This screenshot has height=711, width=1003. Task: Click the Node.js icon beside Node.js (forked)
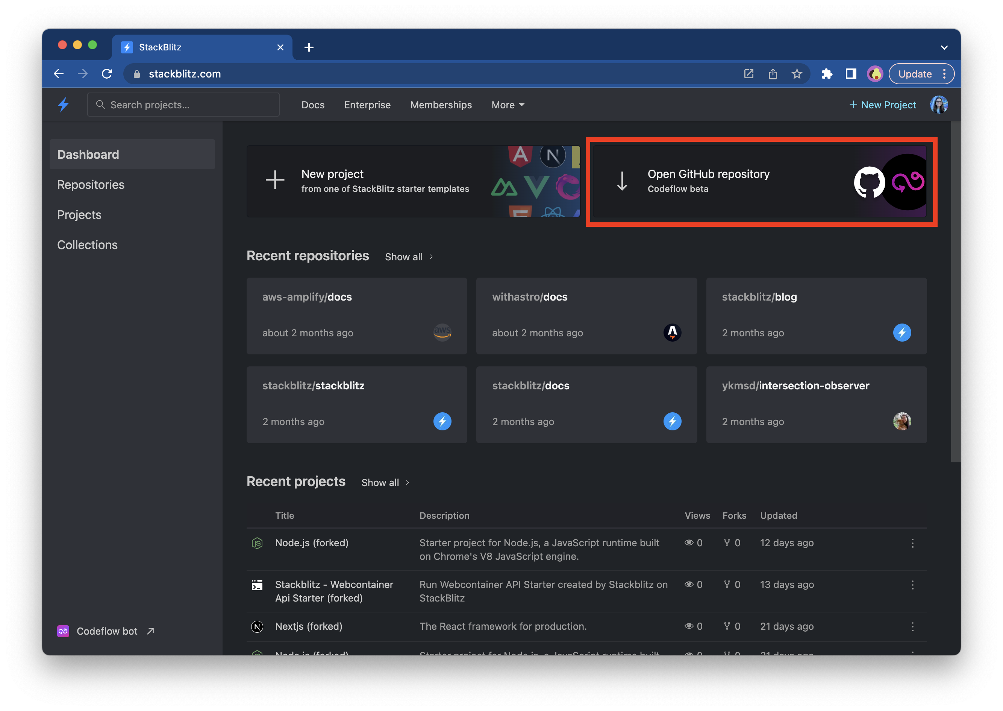click(257, 543)
